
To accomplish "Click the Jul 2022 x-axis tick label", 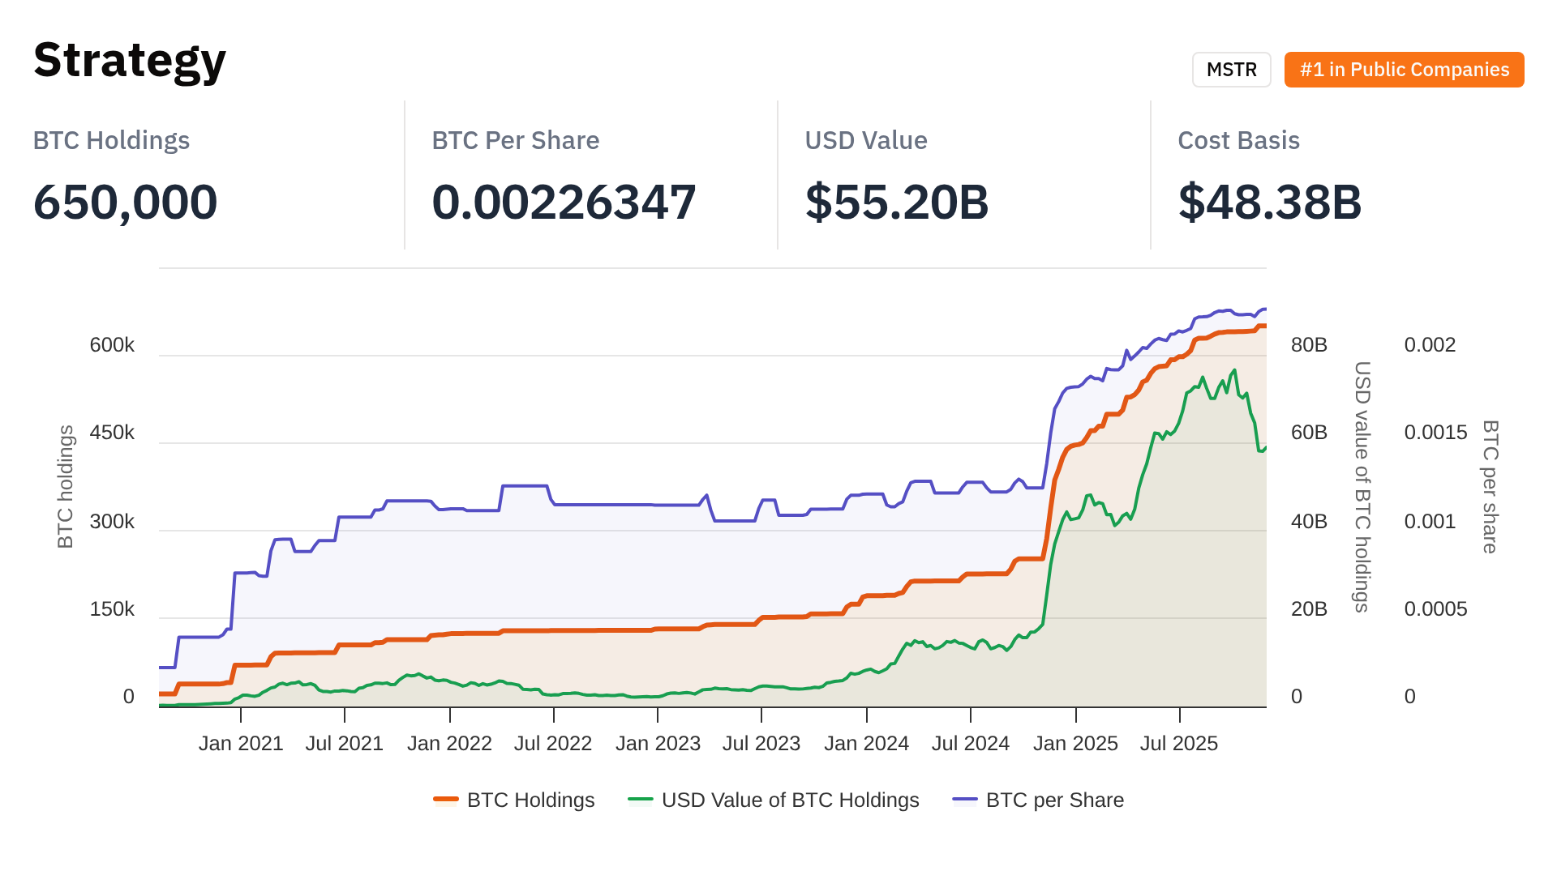I will pyautogui.click(x=553, y=743).
